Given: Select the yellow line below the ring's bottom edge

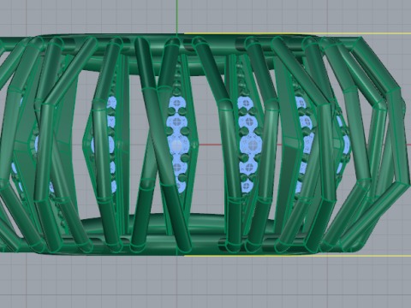Looking at the screenshot, I should click(x=297, y=255).
